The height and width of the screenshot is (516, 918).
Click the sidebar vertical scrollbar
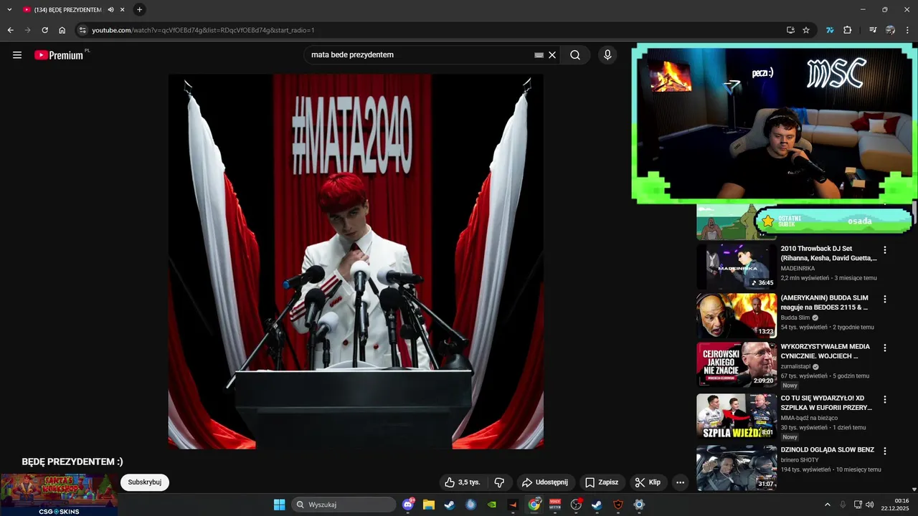(914, 212)
